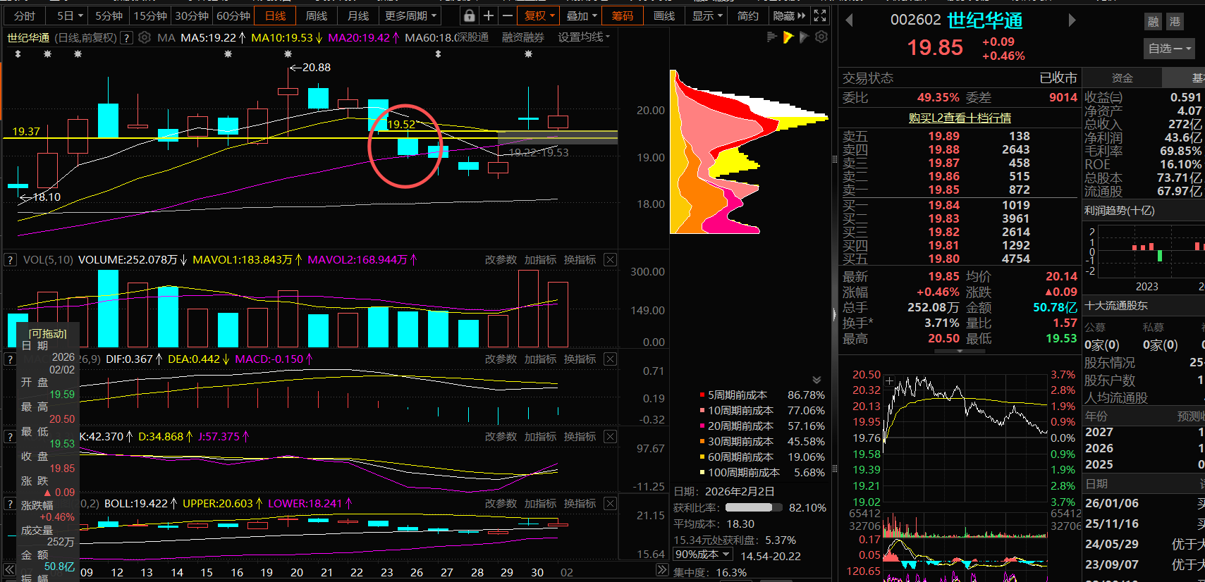Open the 5日 dropdown

click(x=69, y=16)
